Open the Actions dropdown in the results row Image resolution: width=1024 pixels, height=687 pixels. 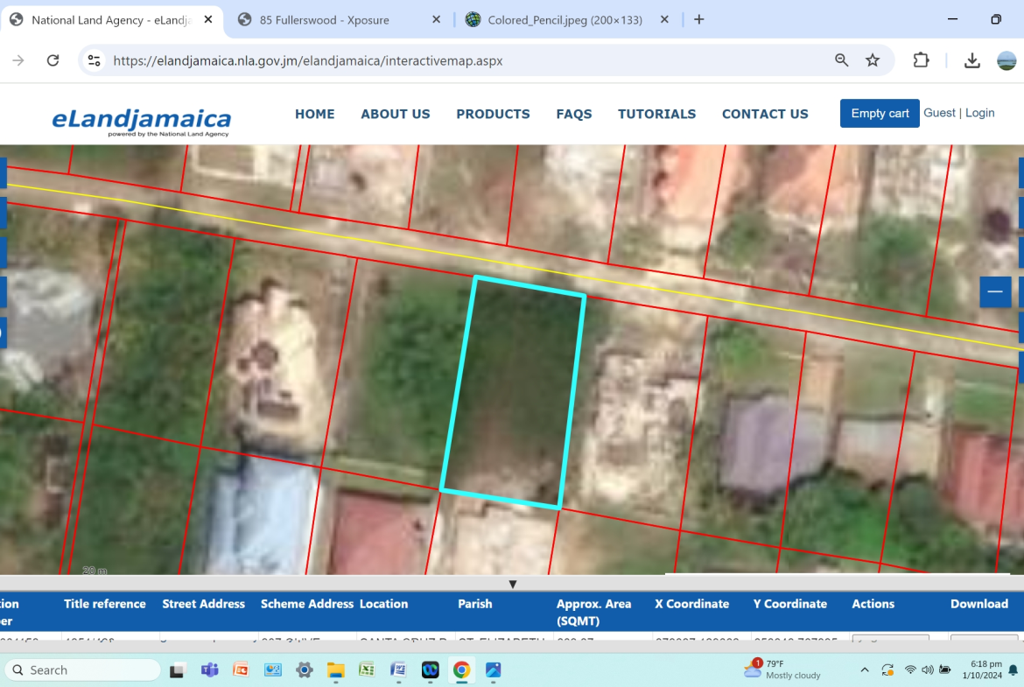[x=890, y=641]
